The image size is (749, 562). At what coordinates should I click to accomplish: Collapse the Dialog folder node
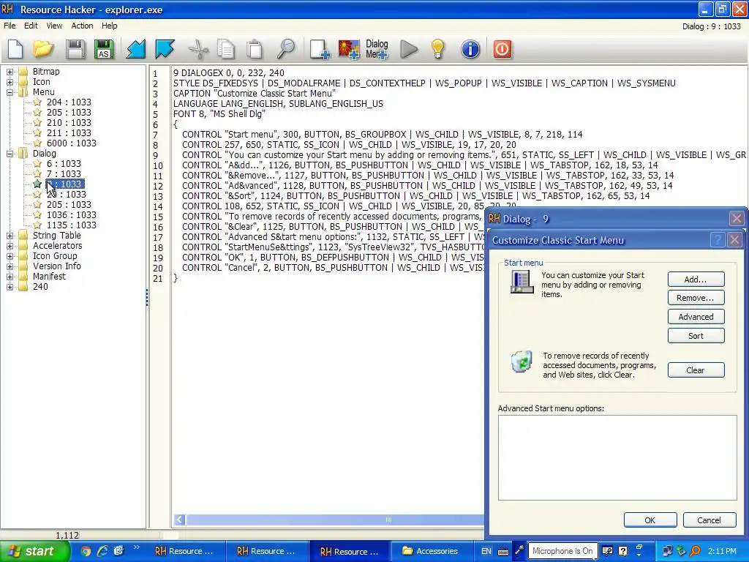pos(10,154)
